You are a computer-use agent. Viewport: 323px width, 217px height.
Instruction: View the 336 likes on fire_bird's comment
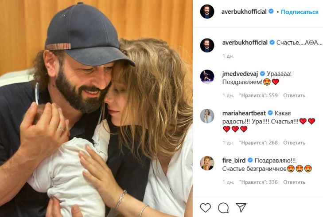[258, 182]
